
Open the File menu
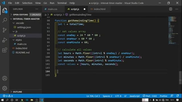(10, 3)
